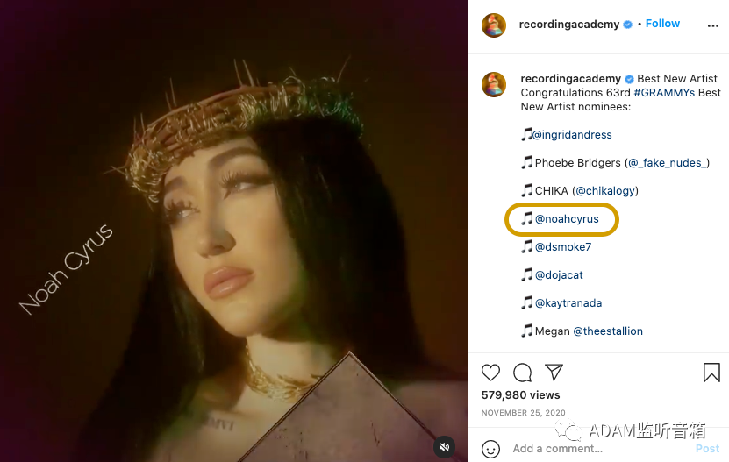
Task: Save post with the bookmark icon
Action: (711, 372)
